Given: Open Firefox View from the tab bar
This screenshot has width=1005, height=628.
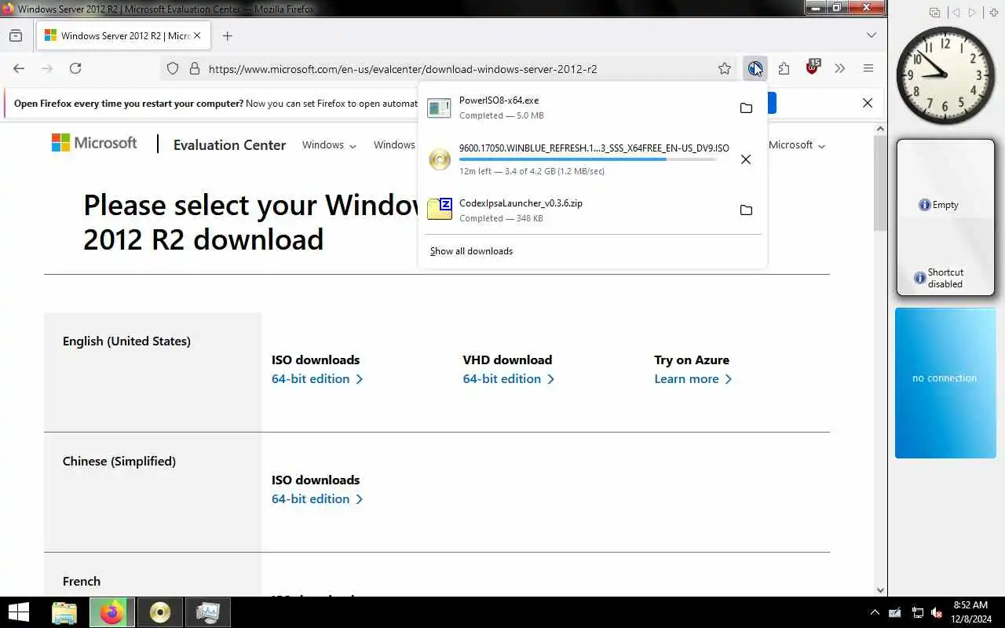Looking at the screenshot, I should point(16,35).
